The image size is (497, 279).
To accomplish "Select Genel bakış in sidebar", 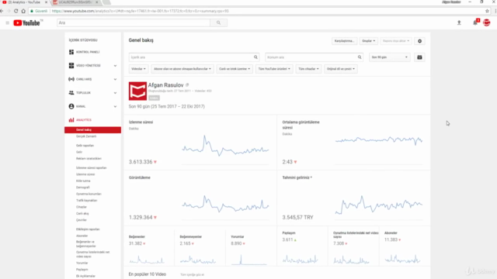I will [92, 129].
